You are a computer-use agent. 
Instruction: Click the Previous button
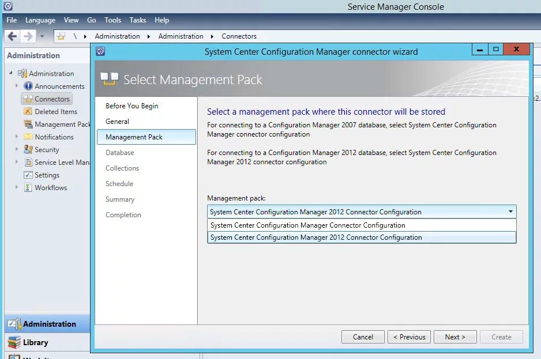[409, 337]
